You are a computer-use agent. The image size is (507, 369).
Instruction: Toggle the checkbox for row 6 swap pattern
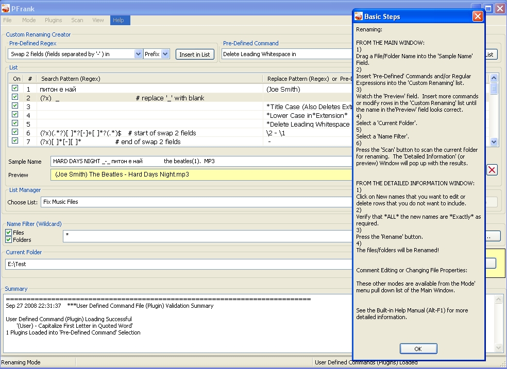pyautogui.click(x=15, y=132)
